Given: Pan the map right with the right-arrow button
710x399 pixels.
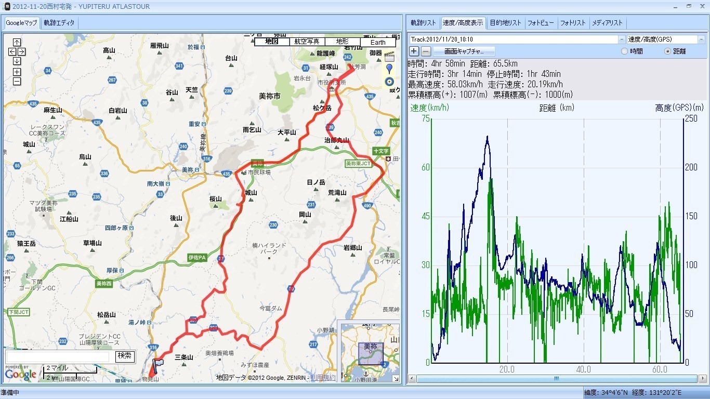Looking at the screenshot, I should 21,51.
